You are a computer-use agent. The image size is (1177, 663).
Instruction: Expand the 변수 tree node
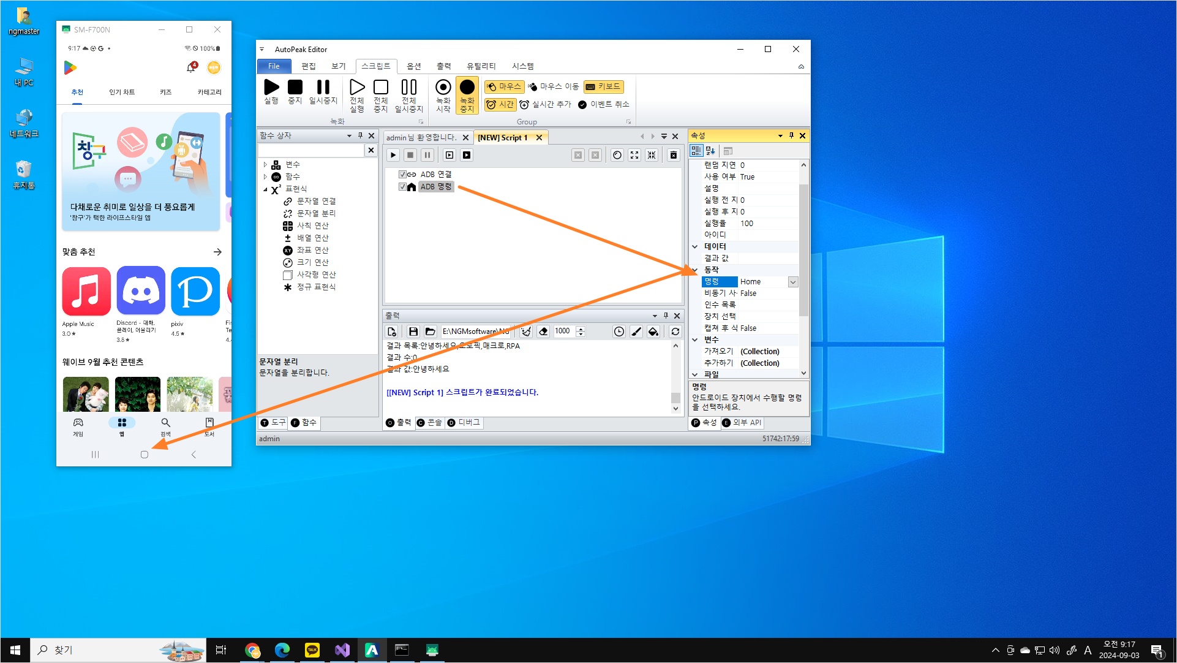(265, 164)
